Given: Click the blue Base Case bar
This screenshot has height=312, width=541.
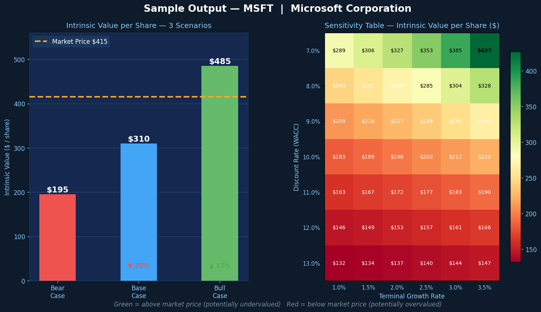Looking at the screenshot, I should pos(139,206).
